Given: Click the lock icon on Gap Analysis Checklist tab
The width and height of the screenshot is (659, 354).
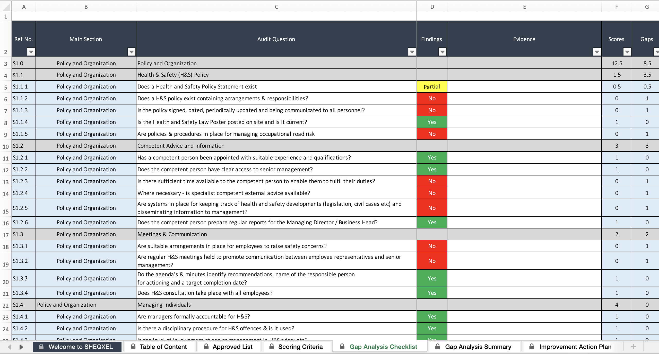Looking at the screenshot, I should tap(342, 347).
